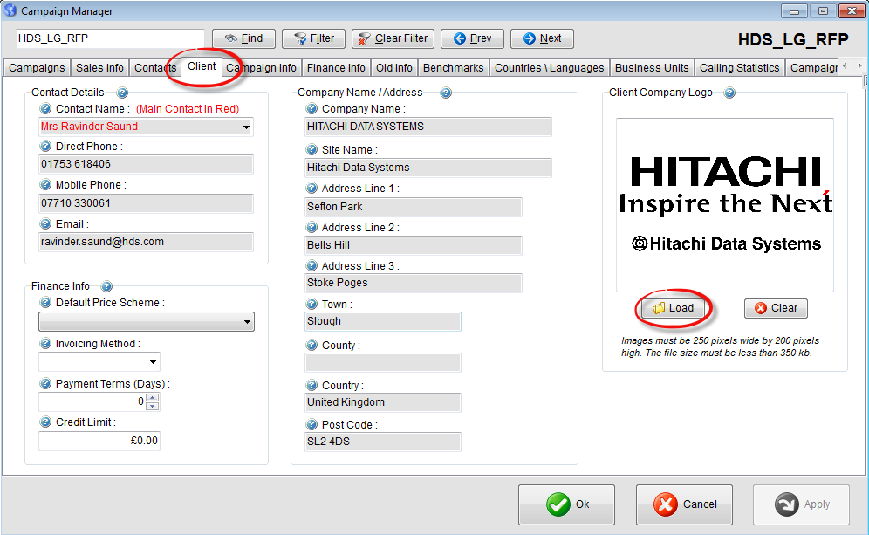Confirm changes with the Ok button
Screen dimensions: 869x535
(x=566, y=504)
